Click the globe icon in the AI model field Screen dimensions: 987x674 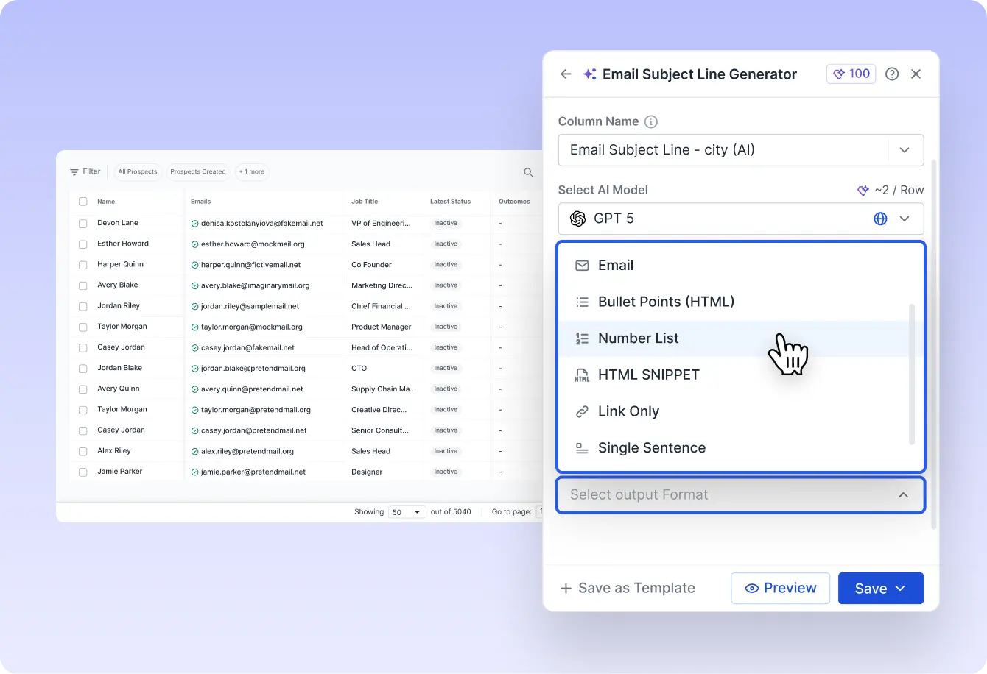880,219
